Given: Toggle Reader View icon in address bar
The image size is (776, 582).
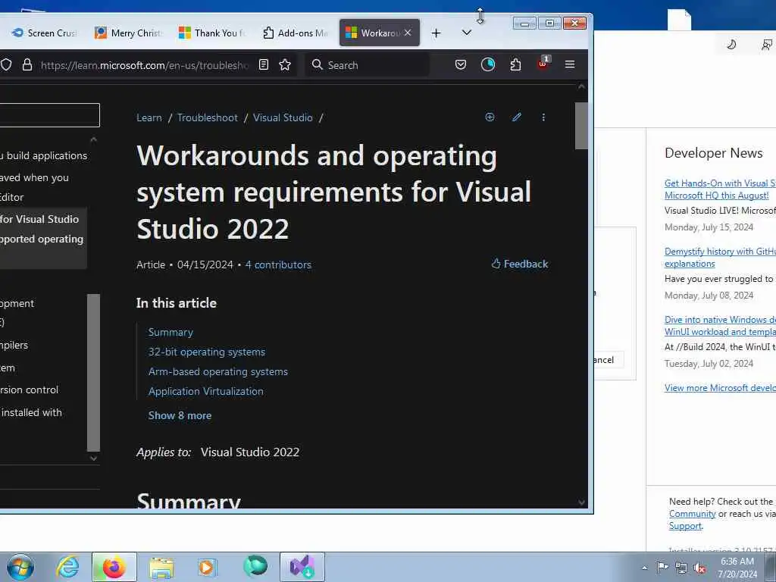Looking at the screenshot, I should pyautogui.click(x=264, y=65).
